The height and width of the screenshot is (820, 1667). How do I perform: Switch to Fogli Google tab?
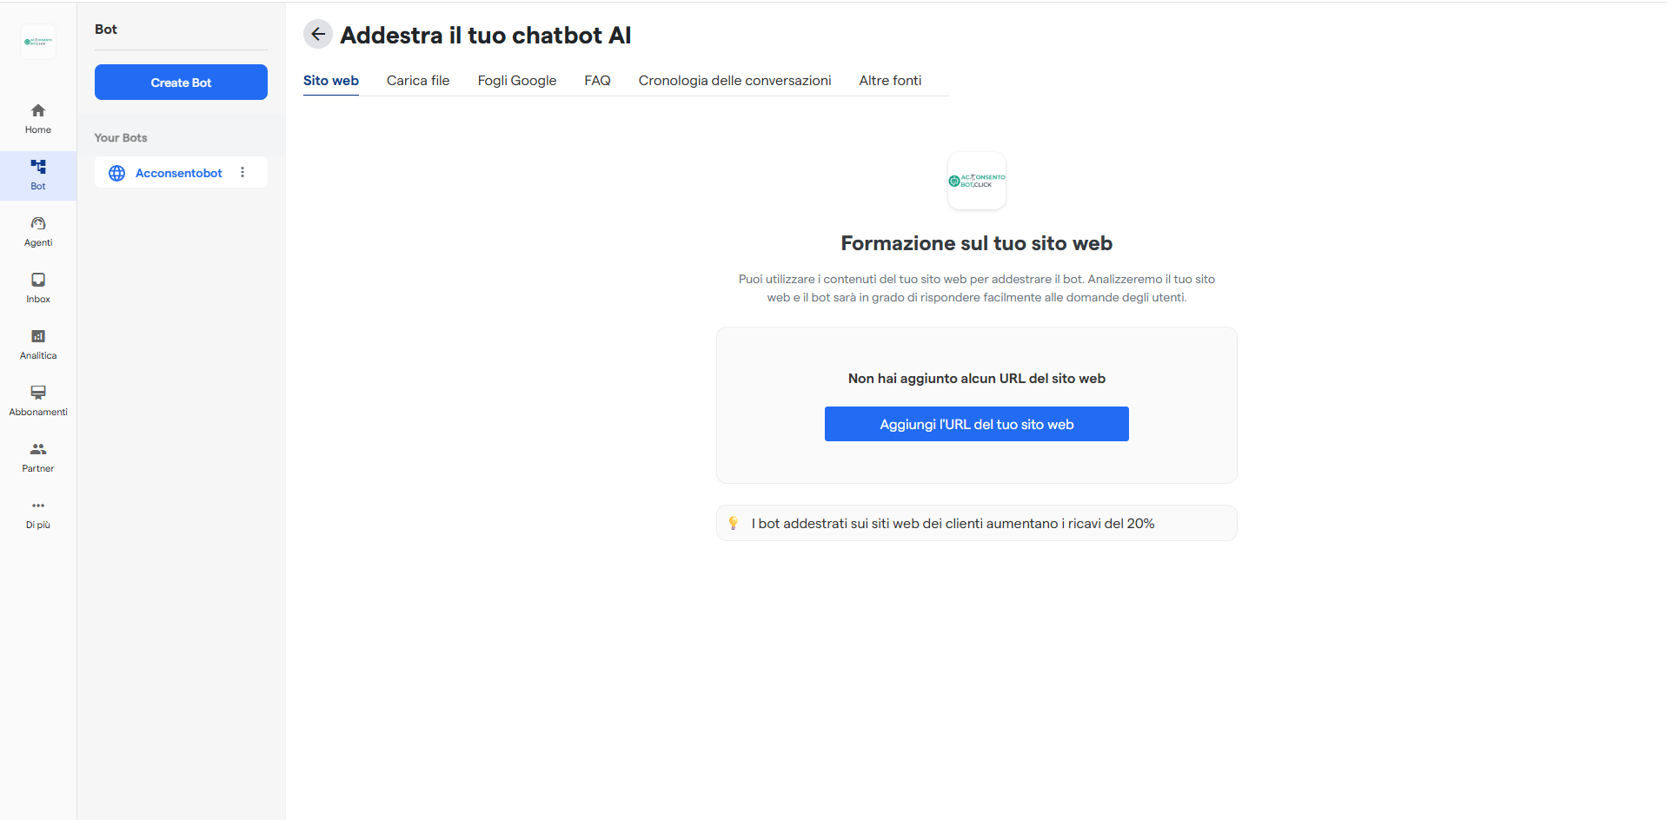click(517, 80)
